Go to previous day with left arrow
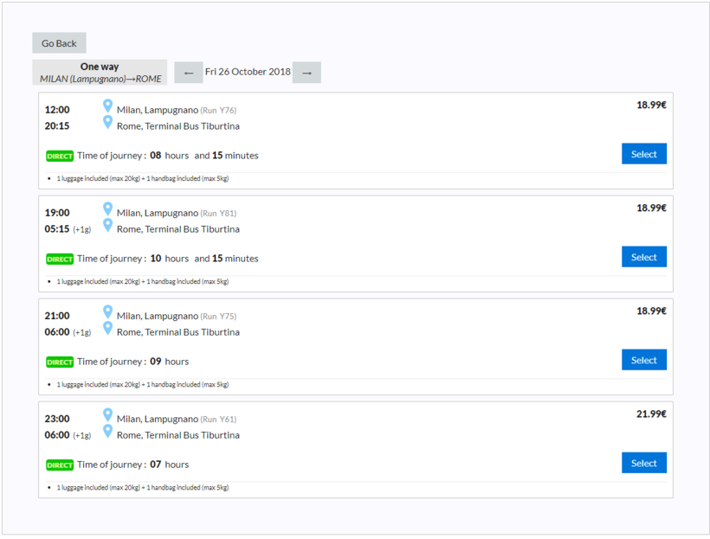The height and width of the screenshot is (539, 710). point(189,73)
